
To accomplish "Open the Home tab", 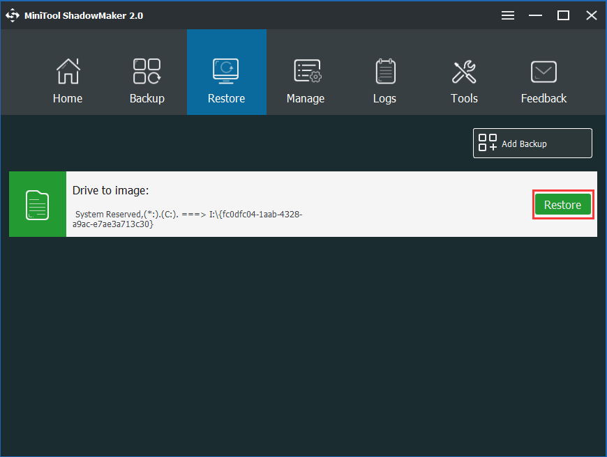I will point(68,72).
